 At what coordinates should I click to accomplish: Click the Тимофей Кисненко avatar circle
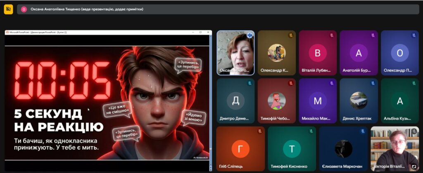pos(292,149)
